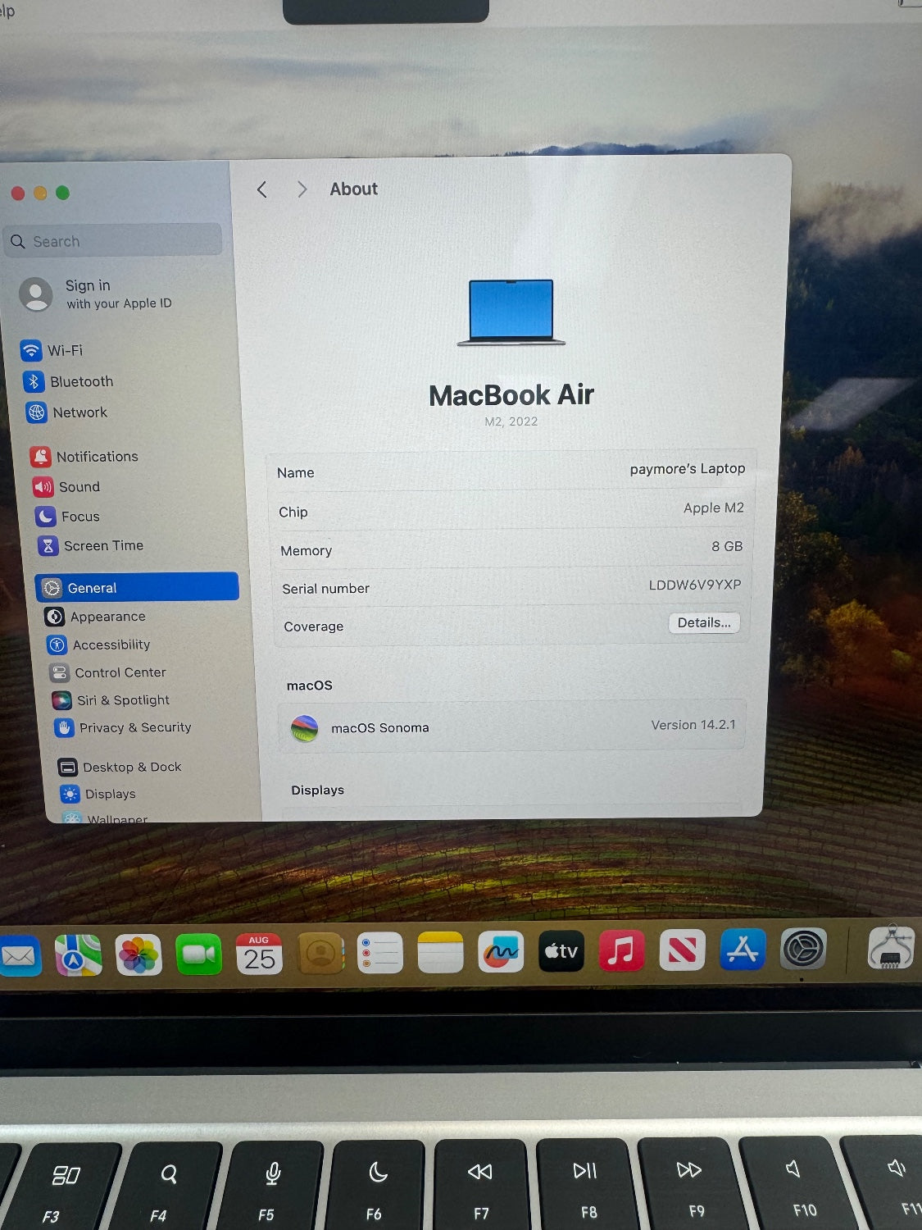Open Bluetooth settings in sidebar
Image resolution: width=922 pixels, height=1230 pixels.
[69, 381]
